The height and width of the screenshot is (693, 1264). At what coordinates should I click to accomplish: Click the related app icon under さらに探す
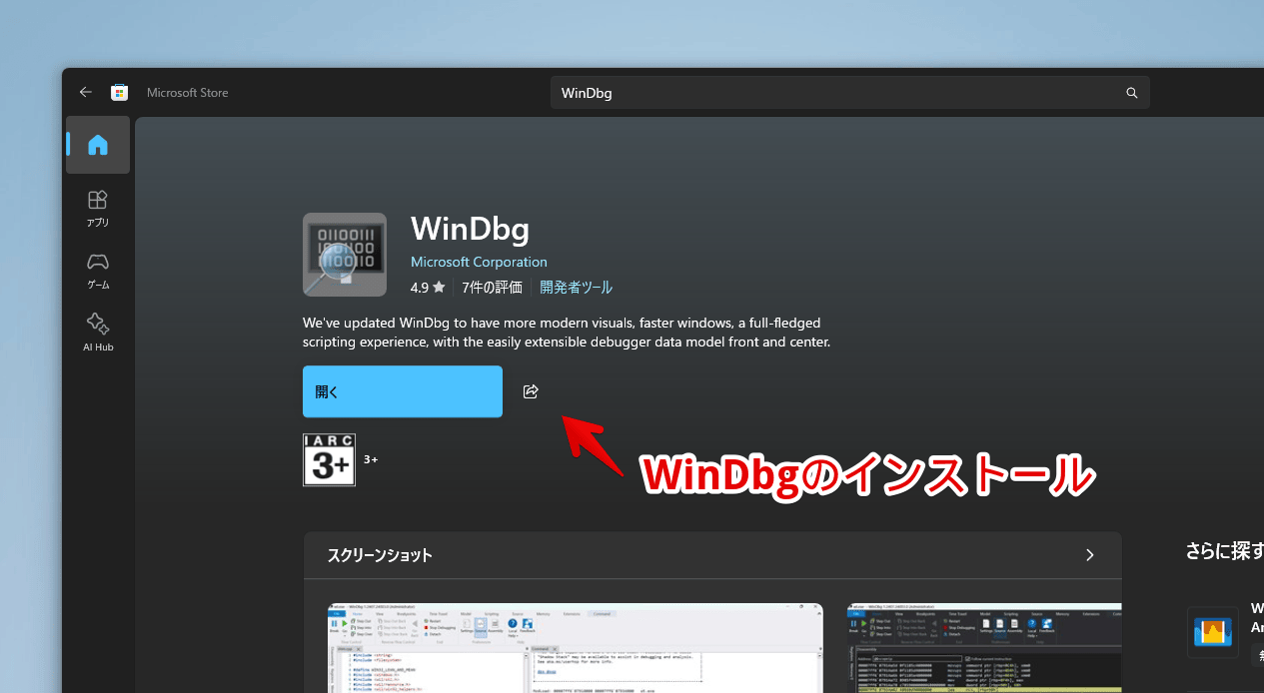1213,632
